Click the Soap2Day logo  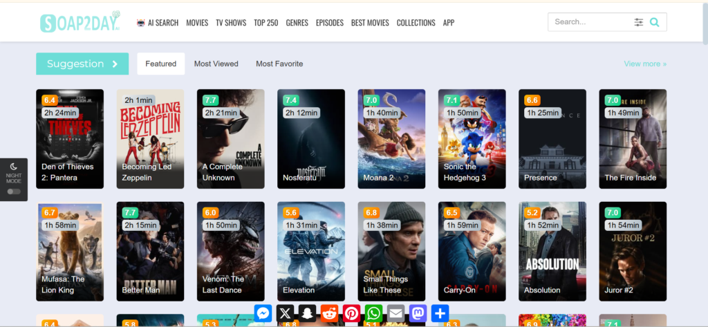[x=80, y=21]
